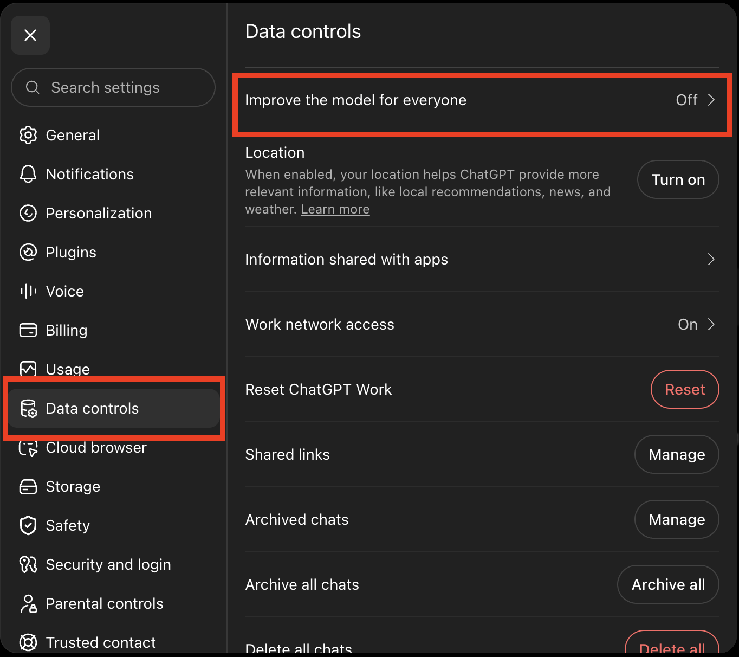Image resolution: width=739 pixels, height=657 pixels.
Task: Click the Storage drive icon
Action: (28, 486)
